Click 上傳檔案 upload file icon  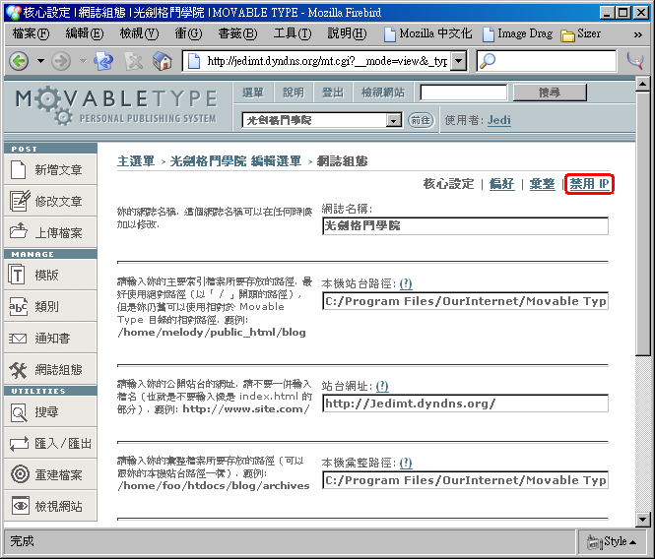click(x=19, y=231)
